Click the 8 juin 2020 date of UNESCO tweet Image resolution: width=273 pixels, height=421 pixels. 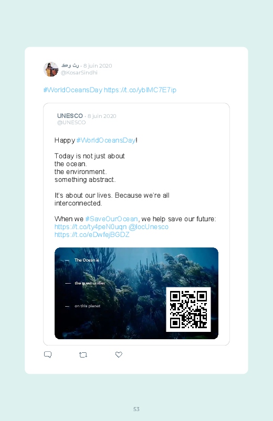(x=102, y=116)
